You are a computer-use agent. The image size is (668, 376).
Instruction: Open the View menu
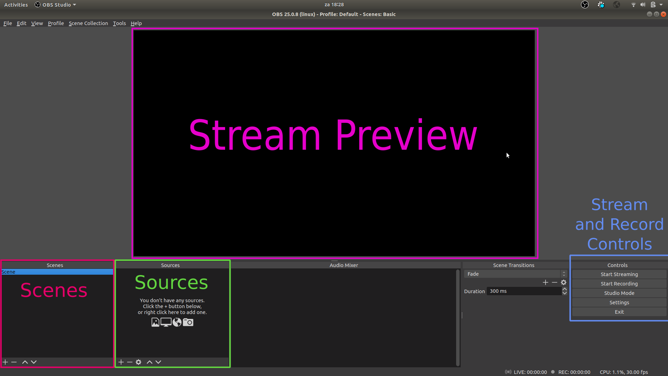[36, 23]
